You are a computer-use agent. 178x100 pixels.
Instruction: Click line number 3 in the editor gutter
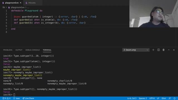[x=6, y=17]
